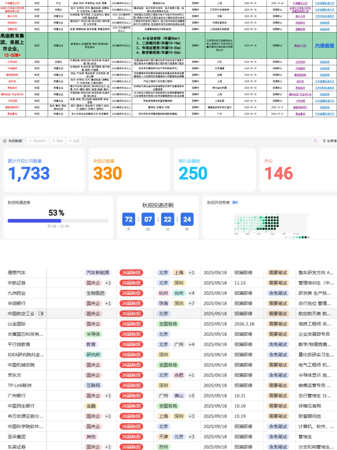
Task: Select the 理想汽车 row name
Action: click(17, 273)
